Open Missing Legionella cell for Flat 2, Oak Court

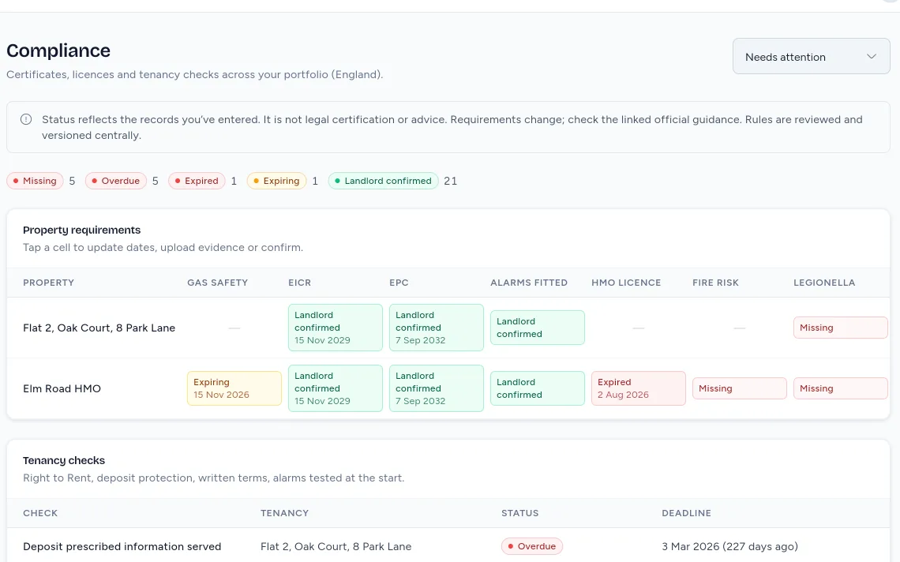(840, 328)
